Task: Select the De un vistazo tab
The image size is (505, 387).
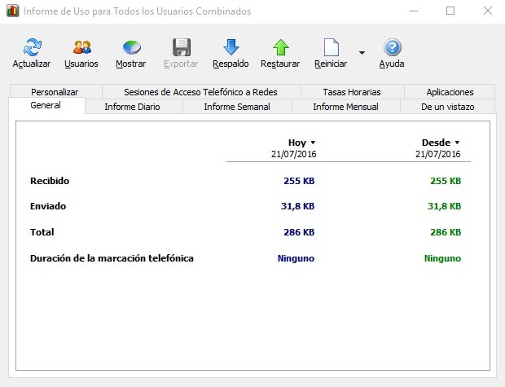Action: click(x=447, y=107)
